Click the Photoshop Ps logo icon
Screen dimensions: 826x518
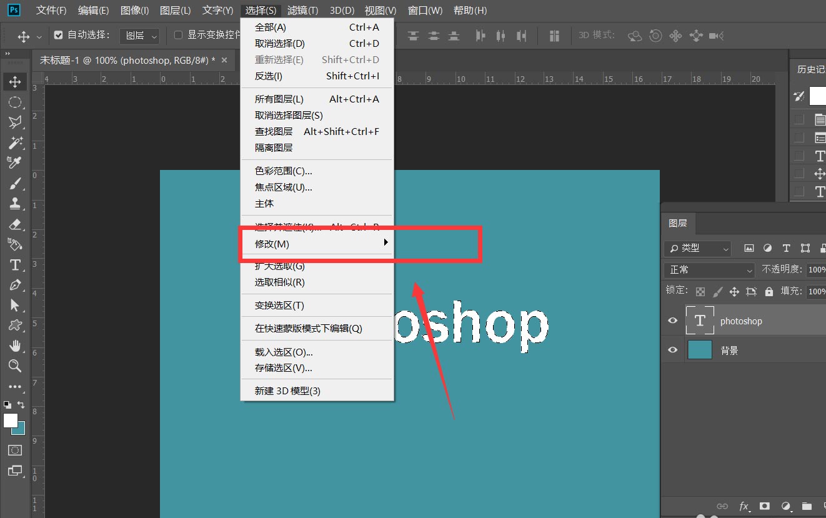point(14,10)
